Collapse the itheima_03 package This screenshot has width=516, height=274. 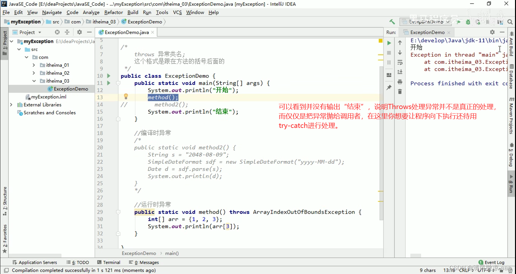34,81
